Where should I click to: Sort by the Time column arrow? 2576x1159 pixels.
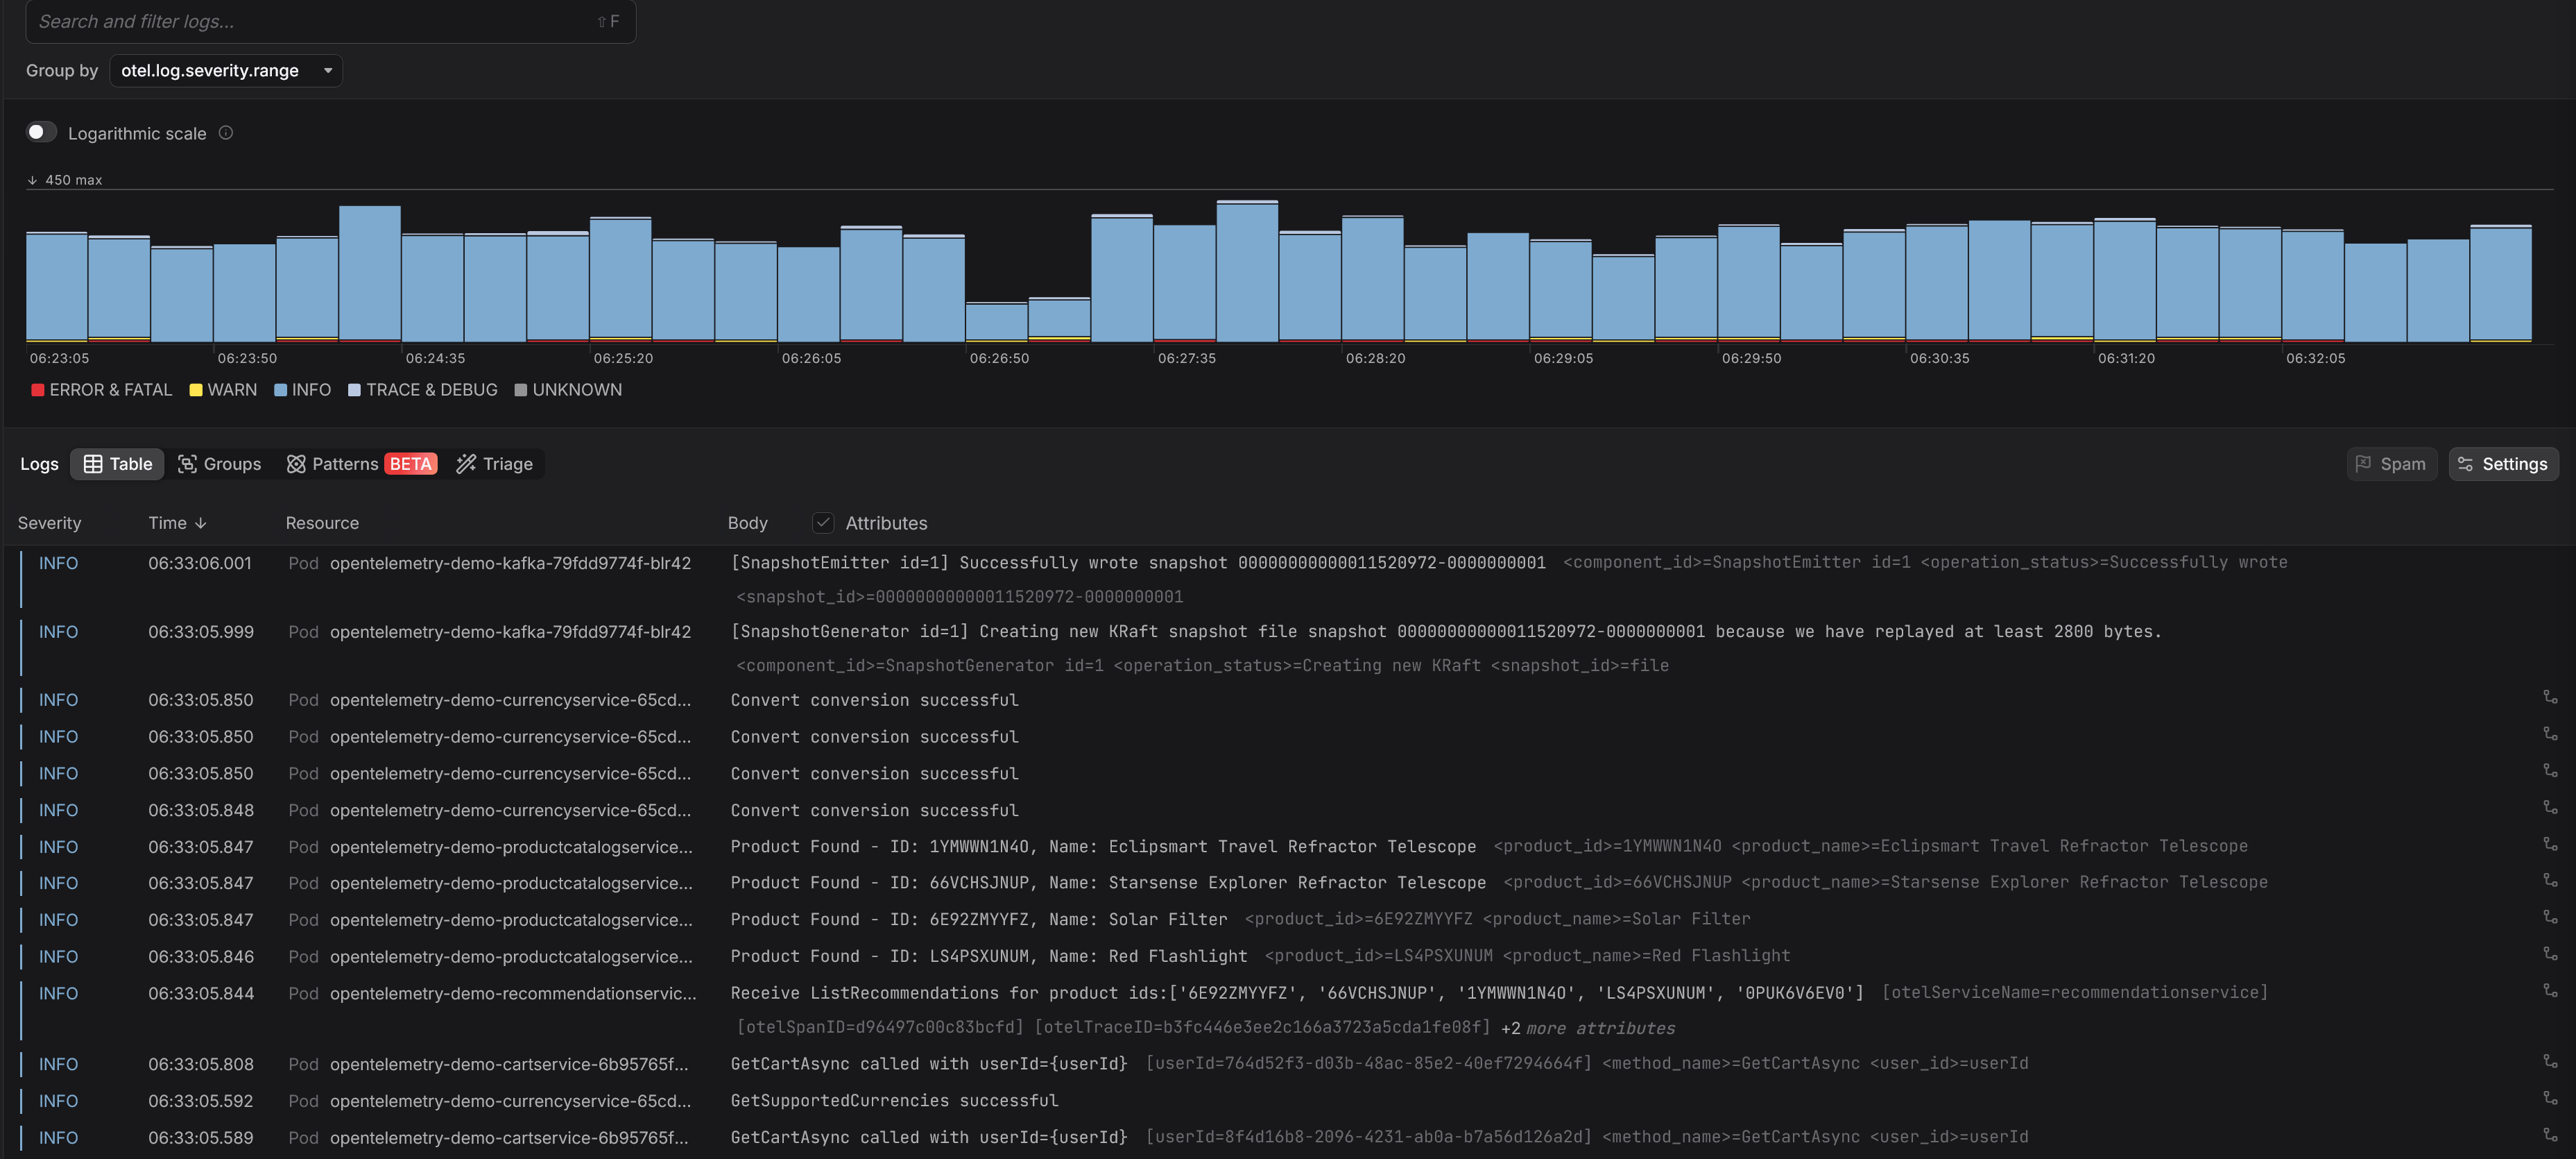click(201, 523)
